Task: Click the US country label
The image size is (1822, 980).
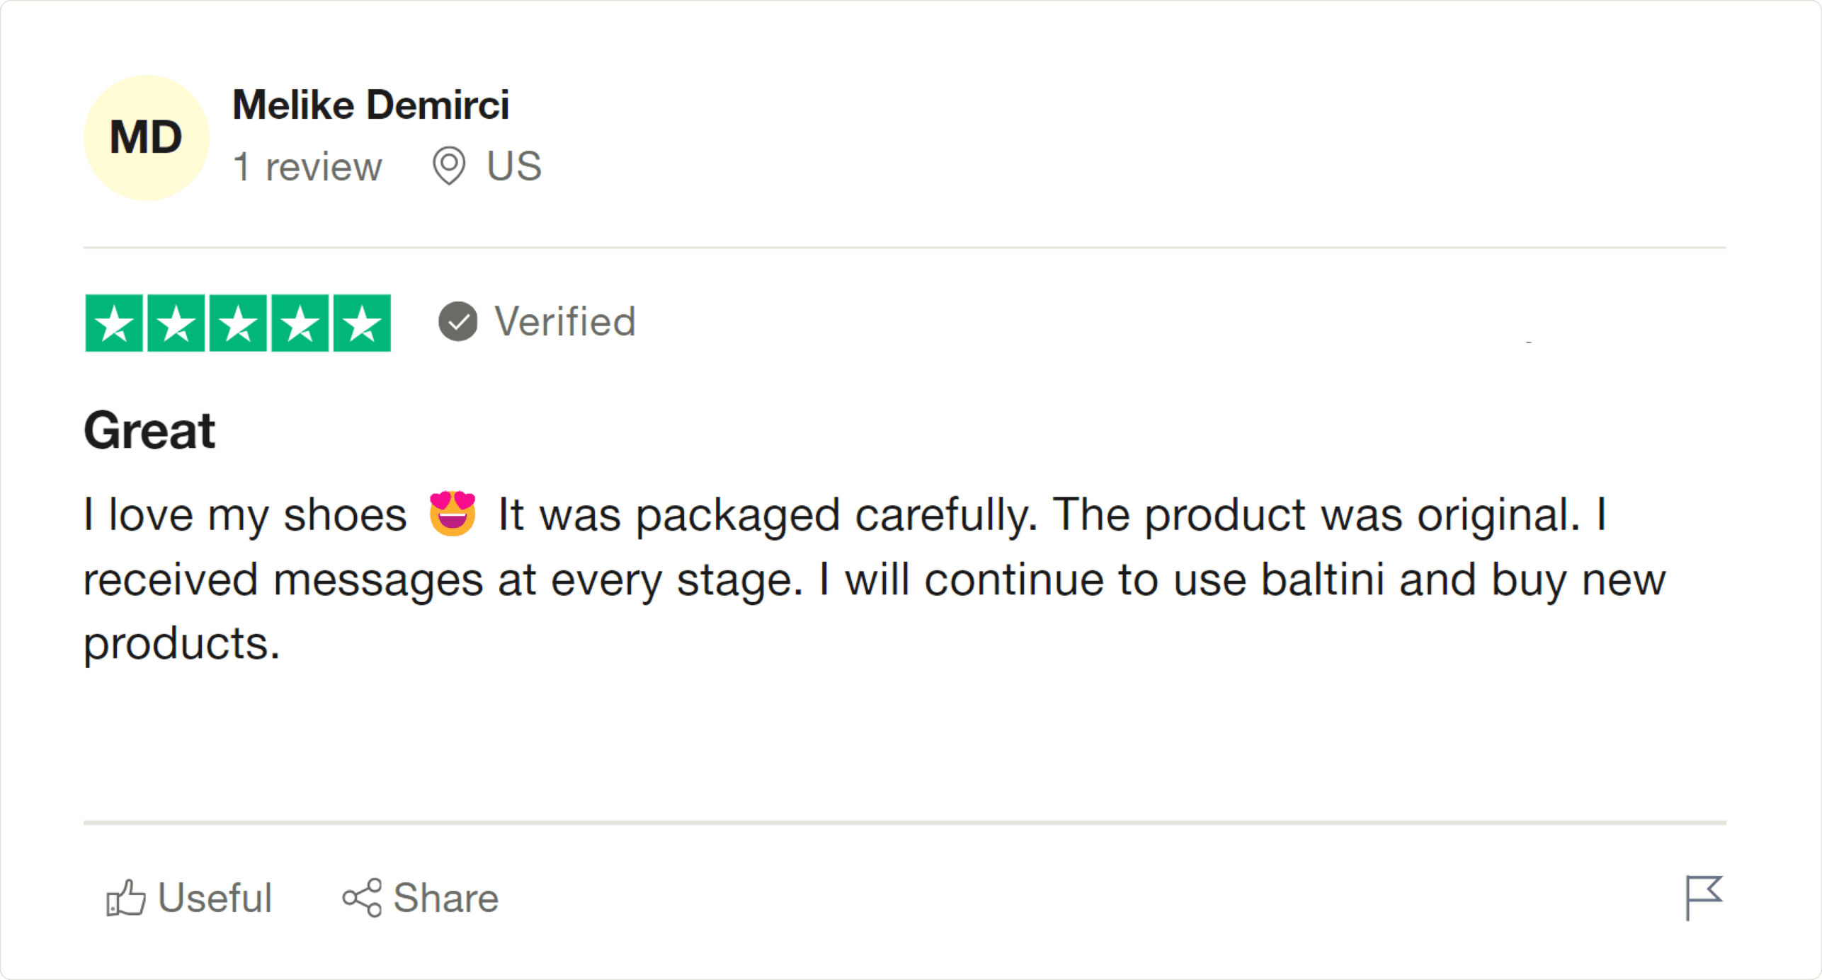Action: click(x=513, y=166)
